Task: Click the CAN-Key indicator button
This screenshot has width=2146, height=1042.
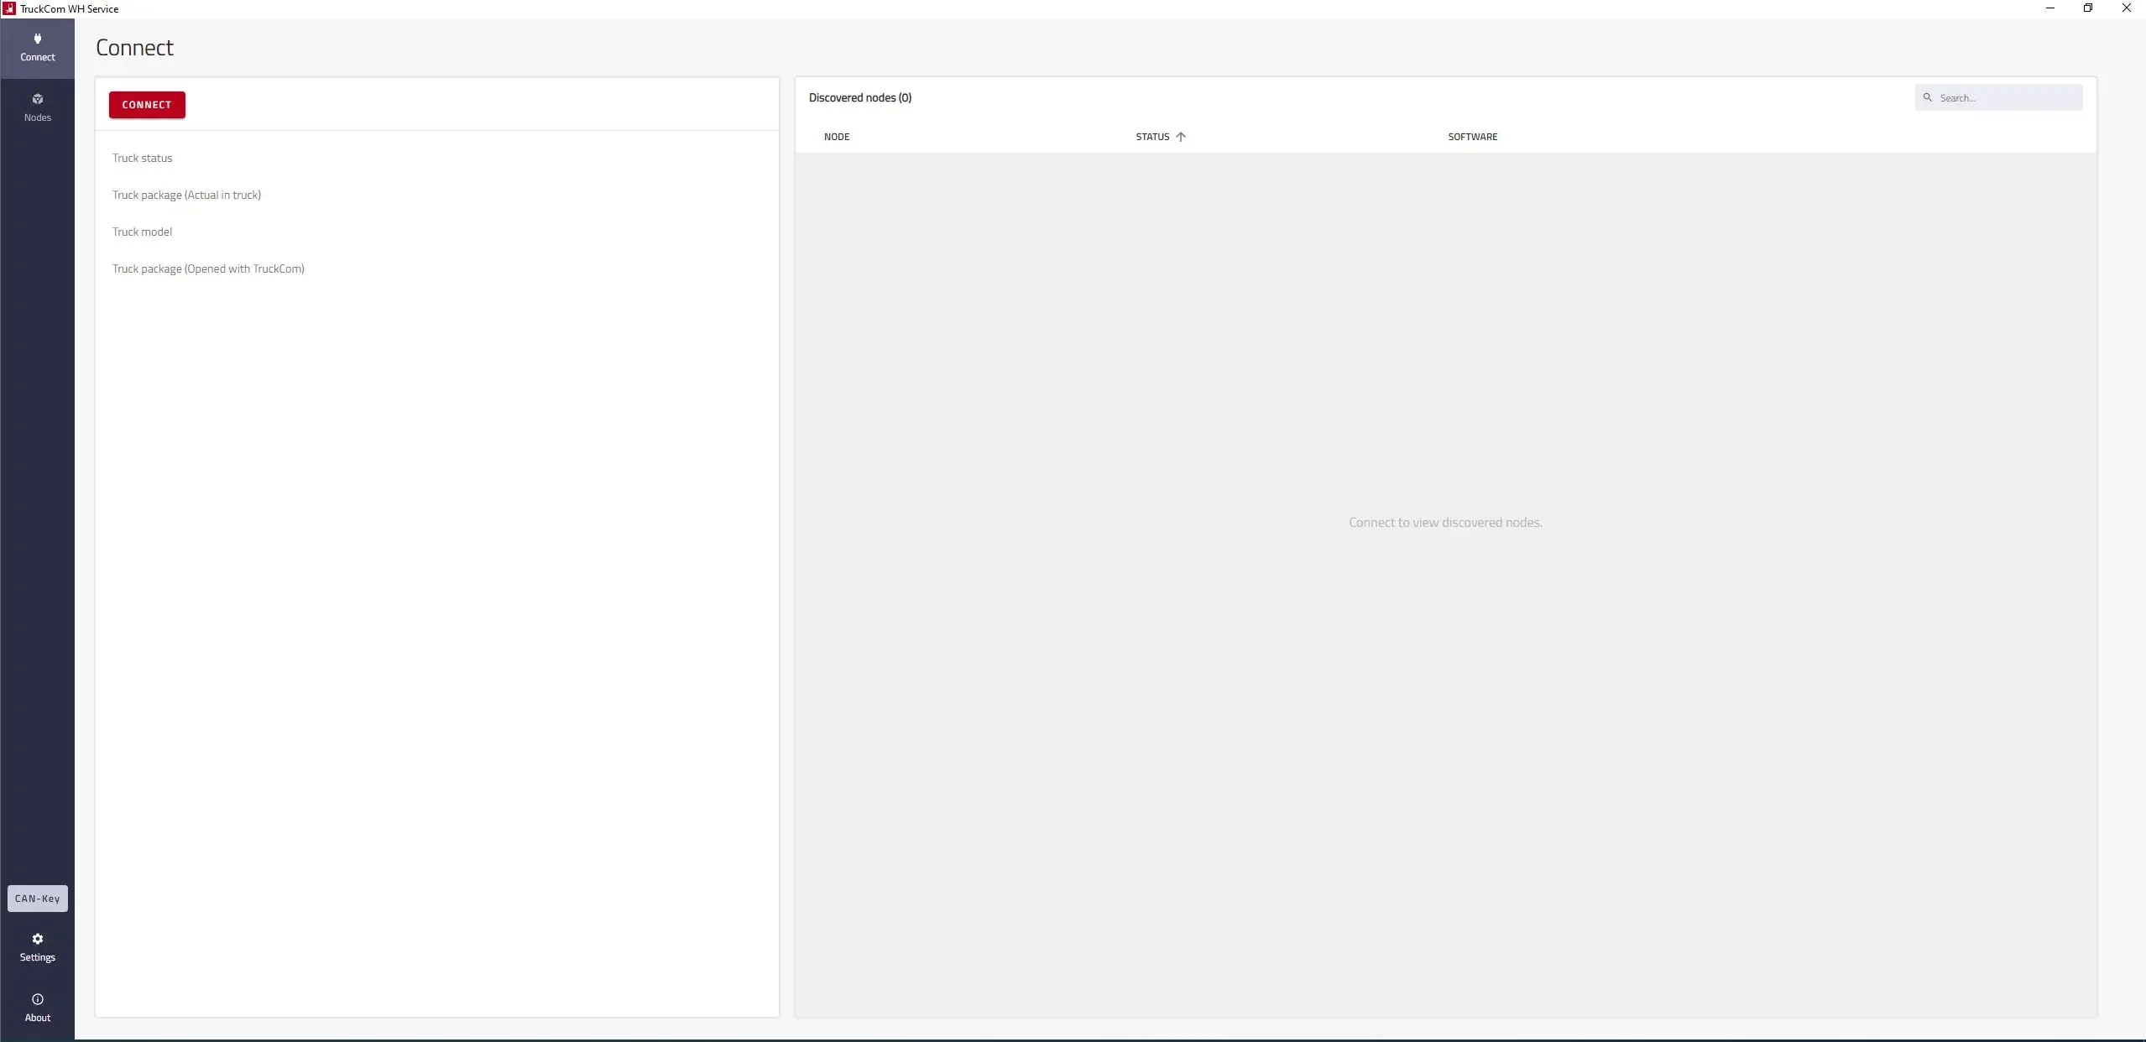Action: (37, 899)
